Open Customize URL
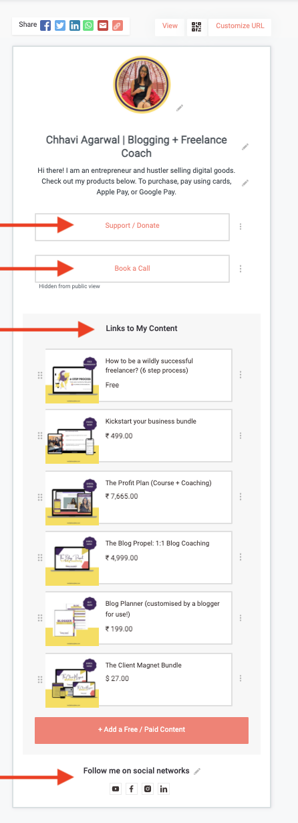This screenshot has height=823, width=298. tap(240, 26)
